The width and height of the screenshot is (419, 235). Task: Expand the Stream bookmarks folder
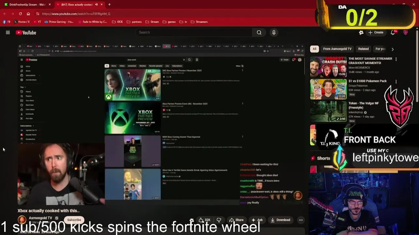click(x=152, y=22)
